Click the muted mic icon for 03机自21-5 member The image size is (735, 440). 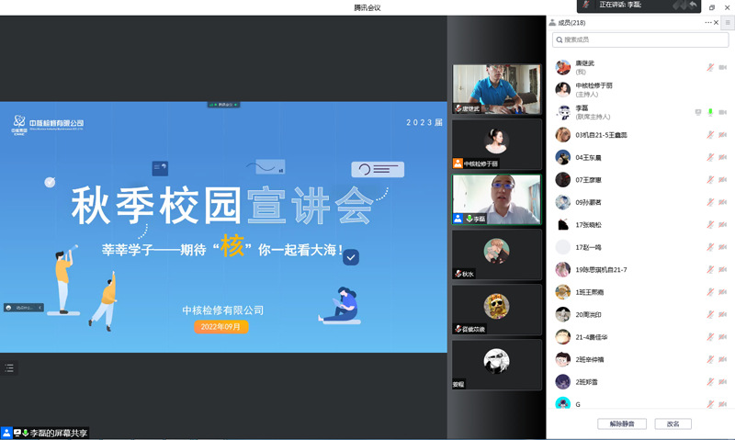(x=710, y=134)
